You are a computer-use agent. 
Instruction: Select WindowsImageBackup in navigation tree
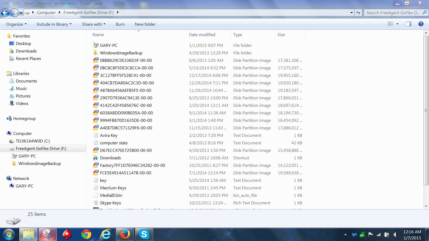coord(40,163)
